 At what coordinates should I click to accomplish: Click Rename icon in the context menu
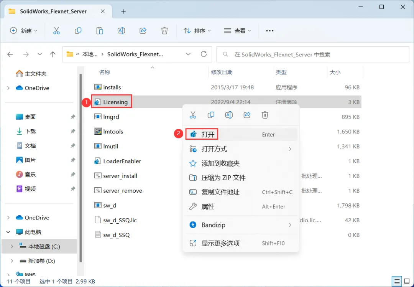tap(228, 115)
